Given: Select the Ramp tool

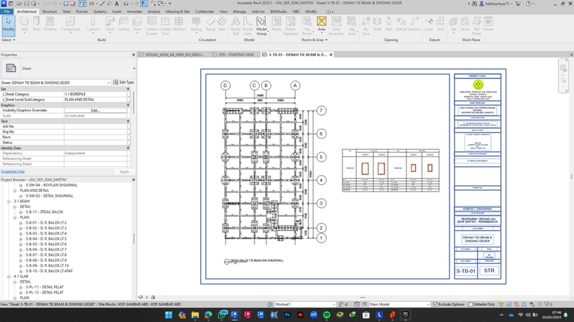Looking at the screenshot, I should pos(210,24).
